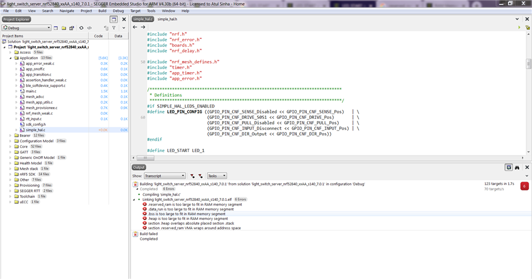Image resolution: width=532 pixels, height=279 pixels.
Task: Open the Output options chevron
Action: [x=527, y=176]
